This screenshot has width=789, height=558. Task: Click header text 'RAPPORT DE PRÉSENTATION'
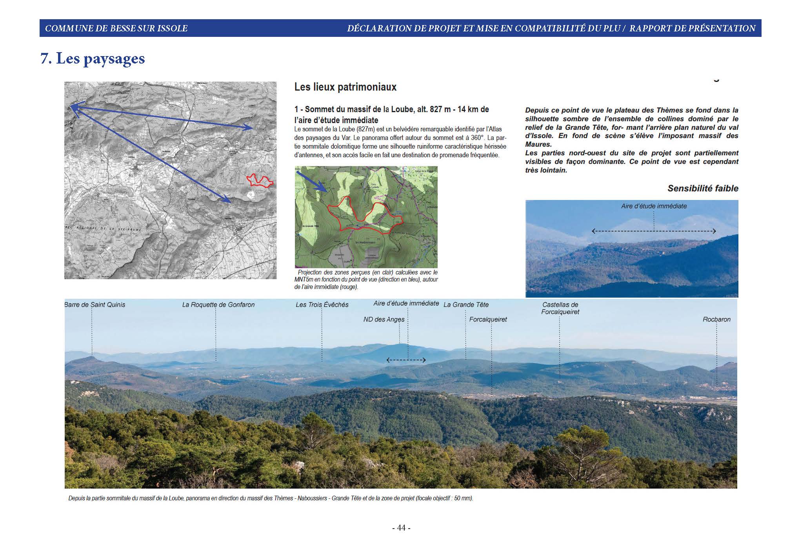point(693,28)
